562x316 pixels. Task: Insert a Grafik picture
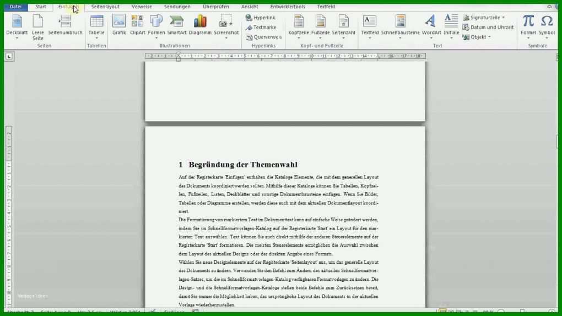(119, 25)
